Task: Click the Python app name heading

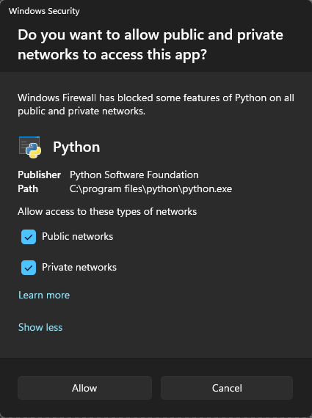Action: pyautogui.click(x=76, y=147)
